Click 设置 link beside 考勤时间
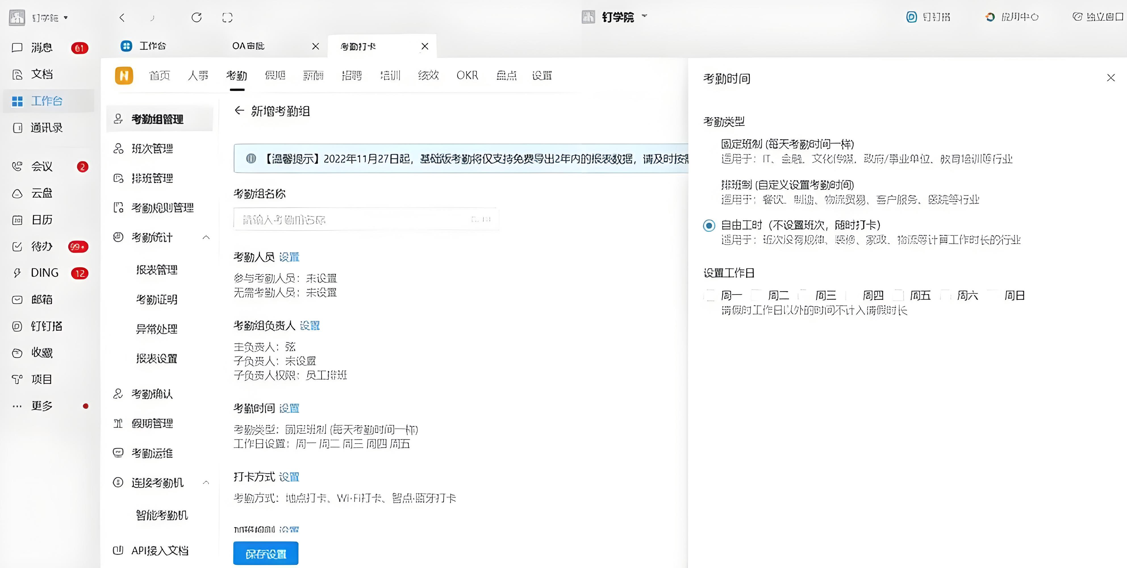The height and width of the screenshot is (568, 1127). pyautogui.click(x=289, y=408)
